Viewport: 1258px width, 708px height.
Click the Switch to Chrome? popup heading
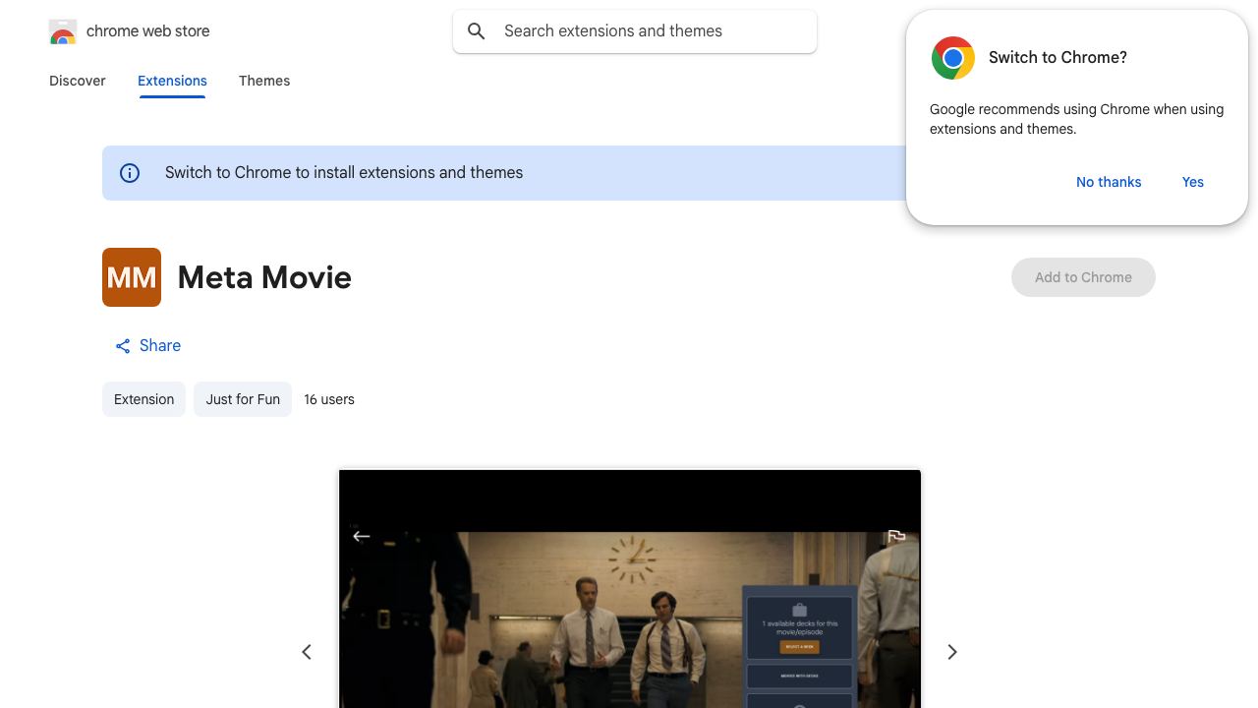pos(1058,58)
